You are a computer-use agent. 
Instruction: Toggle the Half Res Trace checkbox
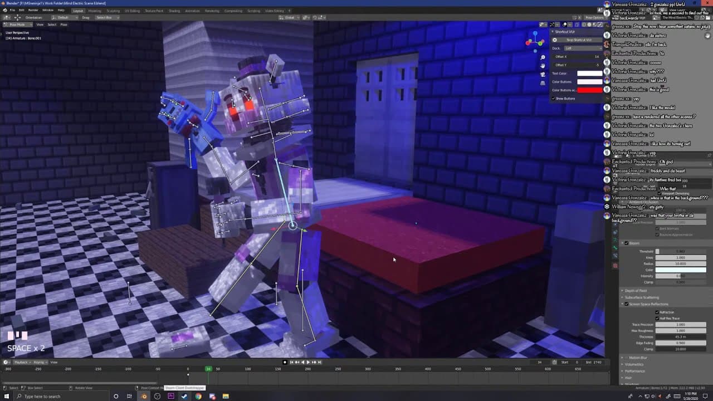tap(657, 318)
